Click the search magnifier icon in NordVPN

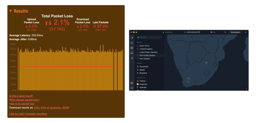(138, 37)
